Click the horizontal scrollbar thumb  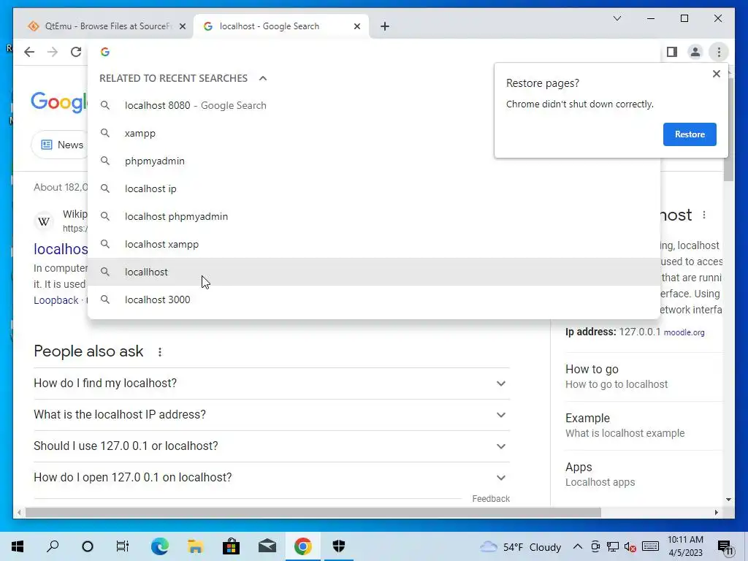313,513
